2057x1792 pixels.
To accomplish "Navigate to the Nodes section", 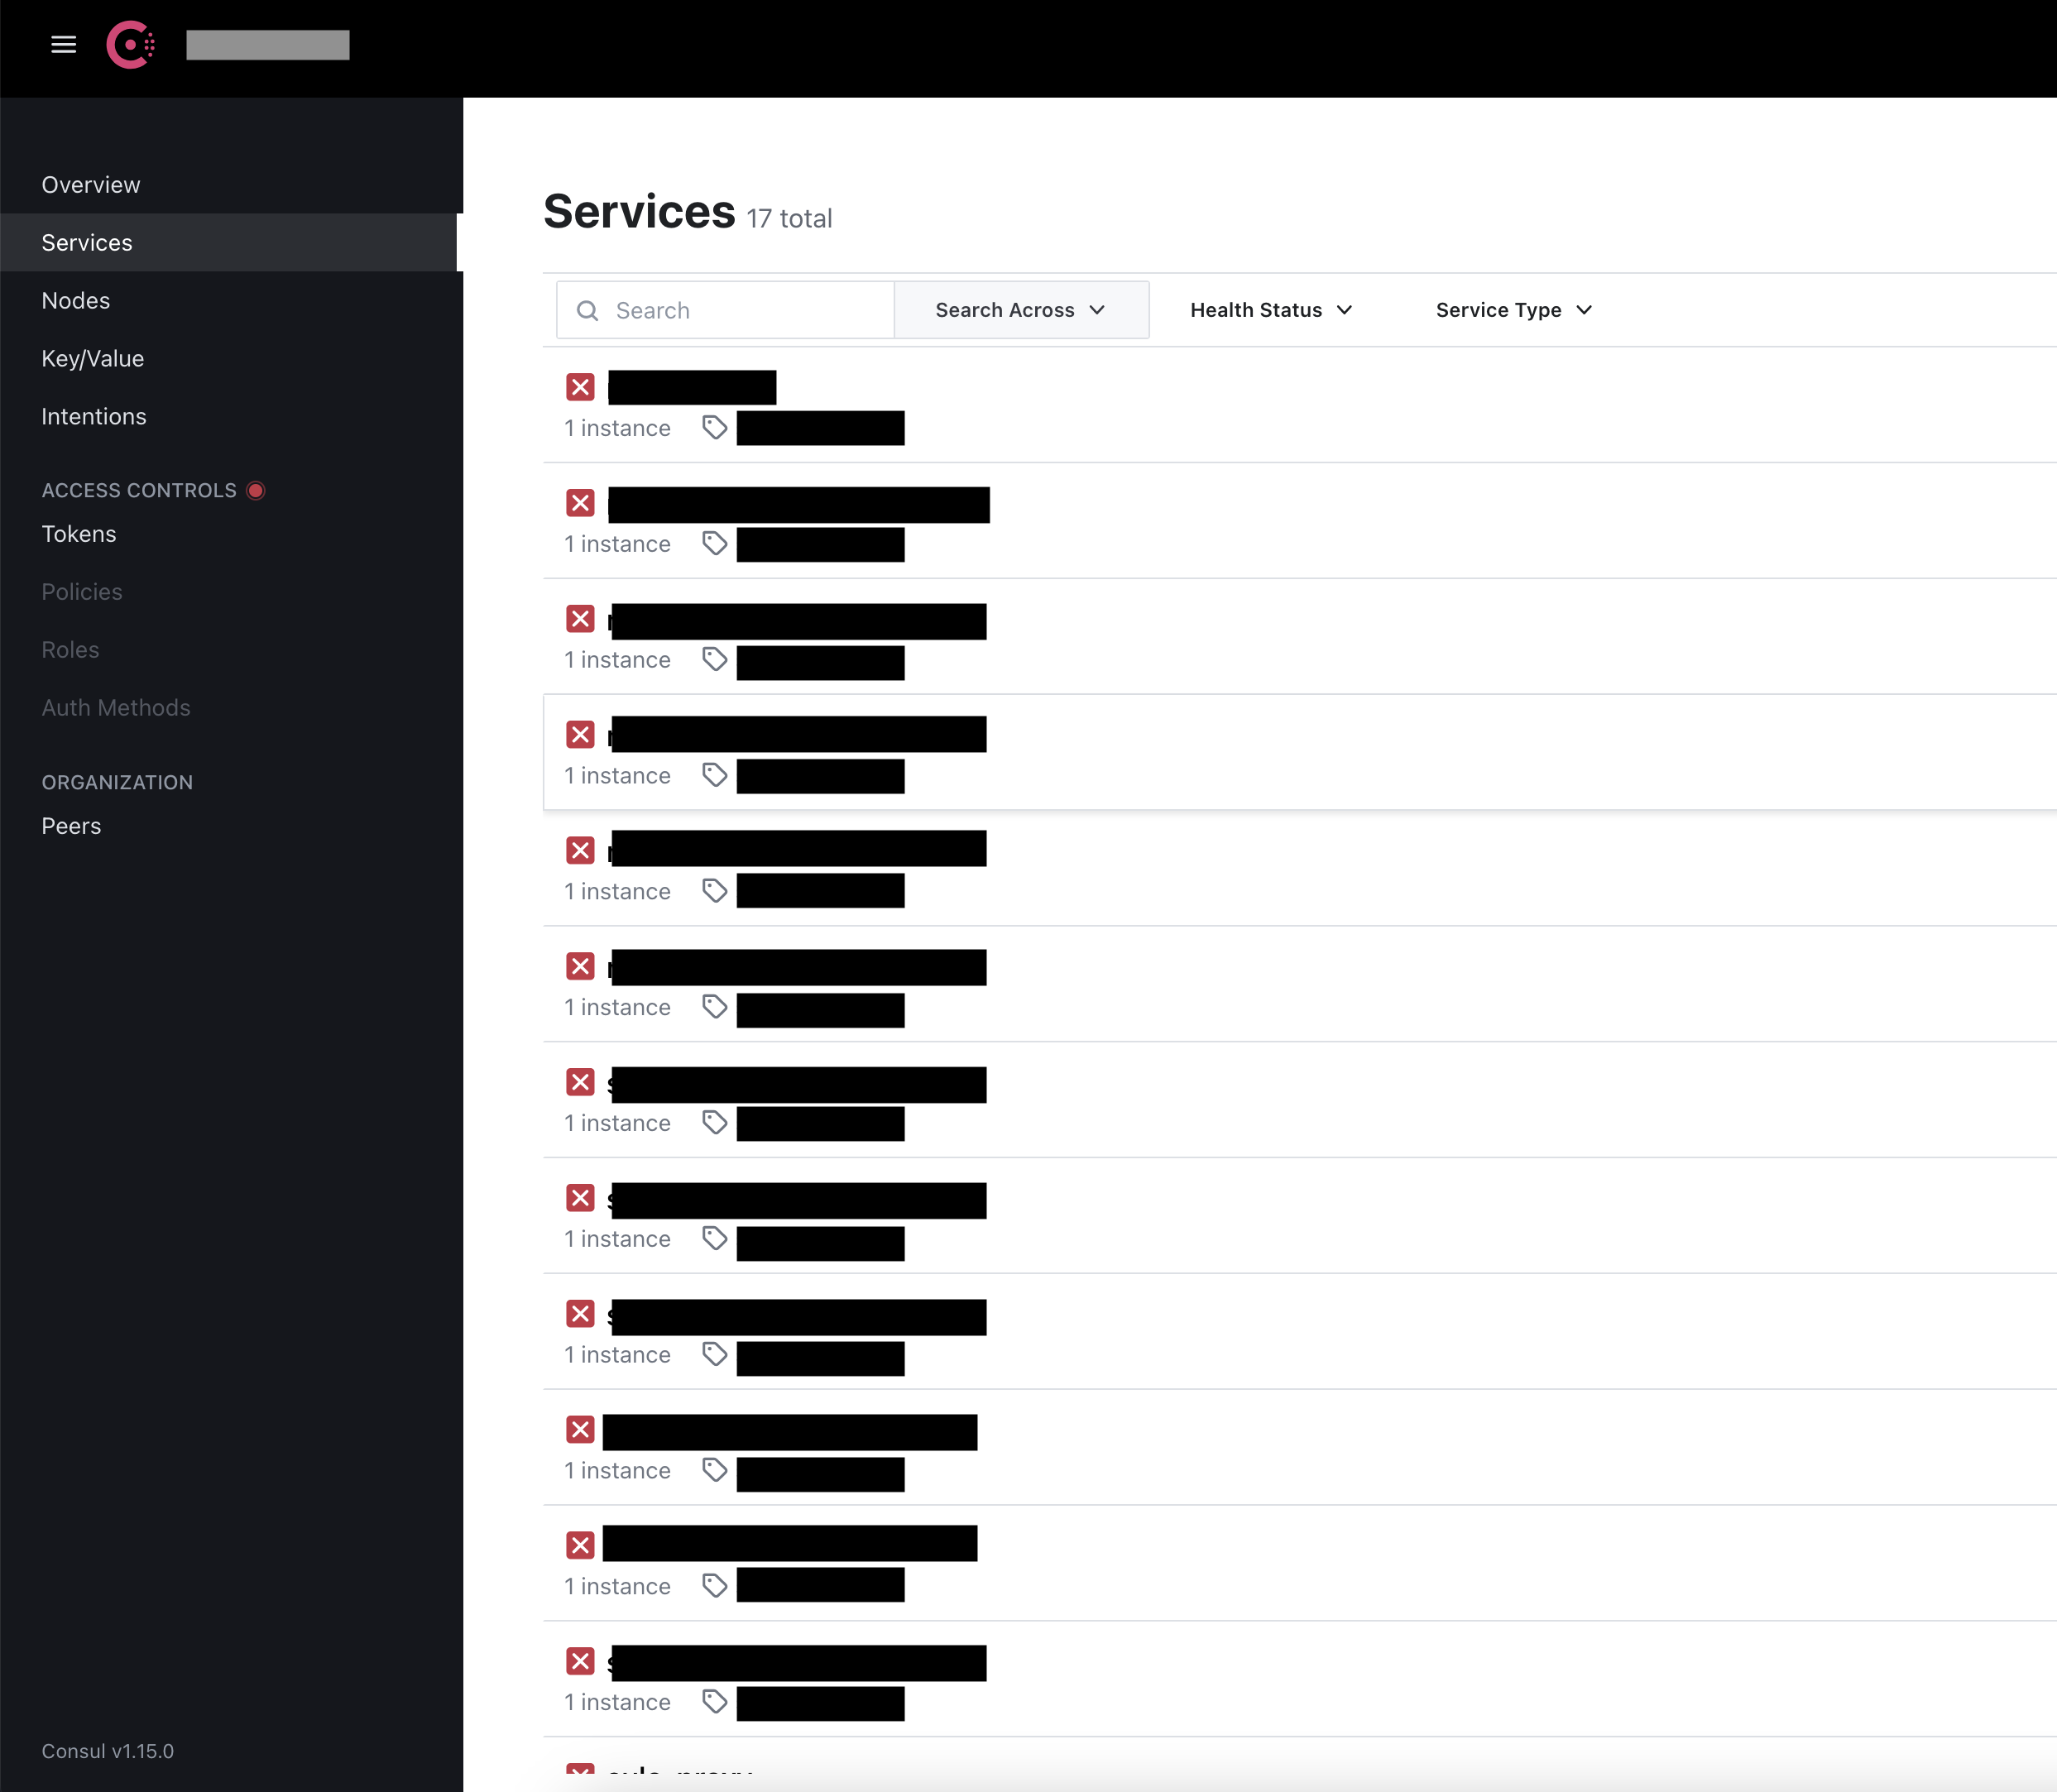I will click(x=76, y=300).
